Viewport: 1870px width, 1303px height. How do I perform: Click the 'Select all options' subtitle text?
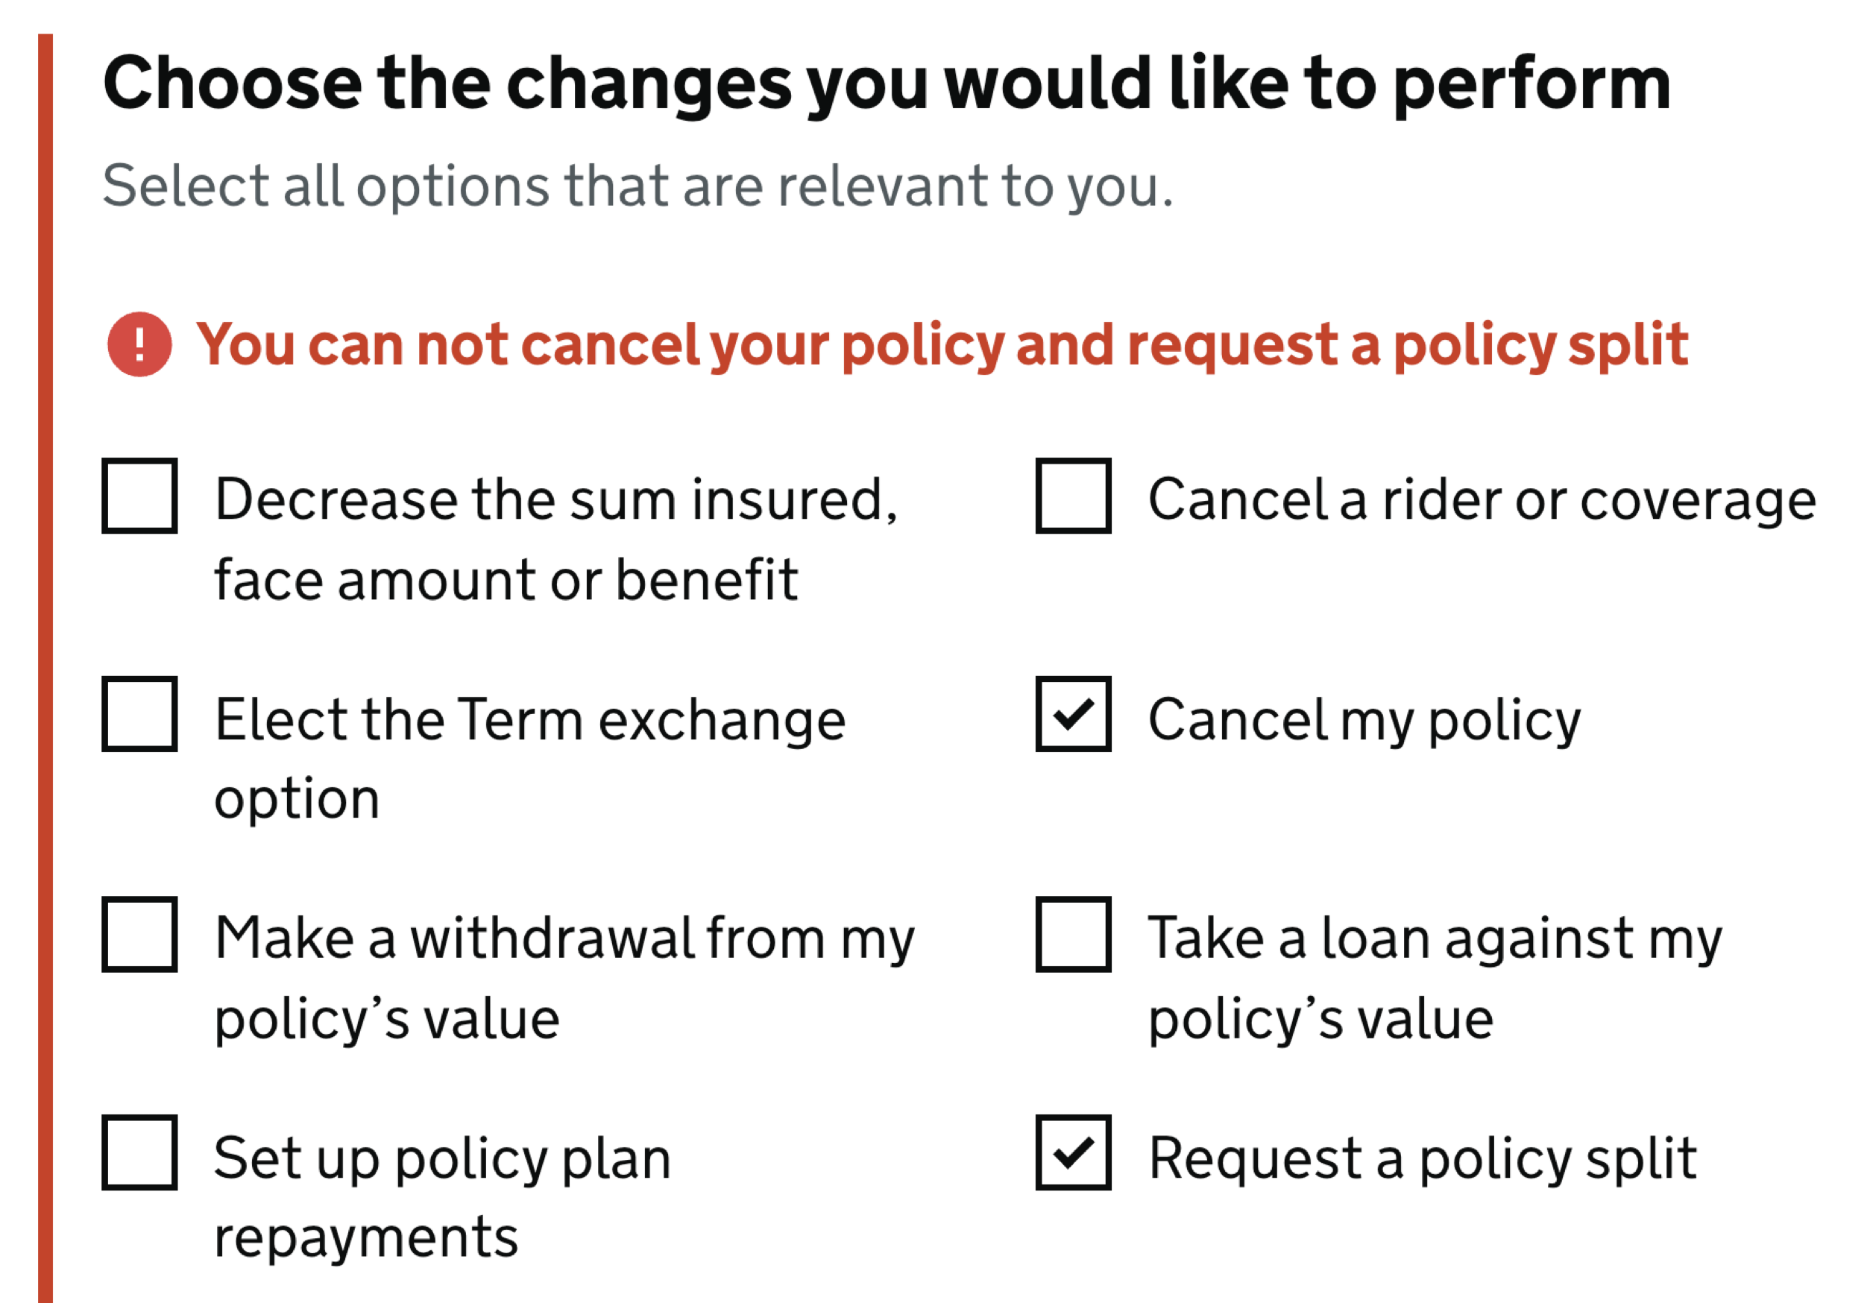pyautogui.click(x=637, y=186)
